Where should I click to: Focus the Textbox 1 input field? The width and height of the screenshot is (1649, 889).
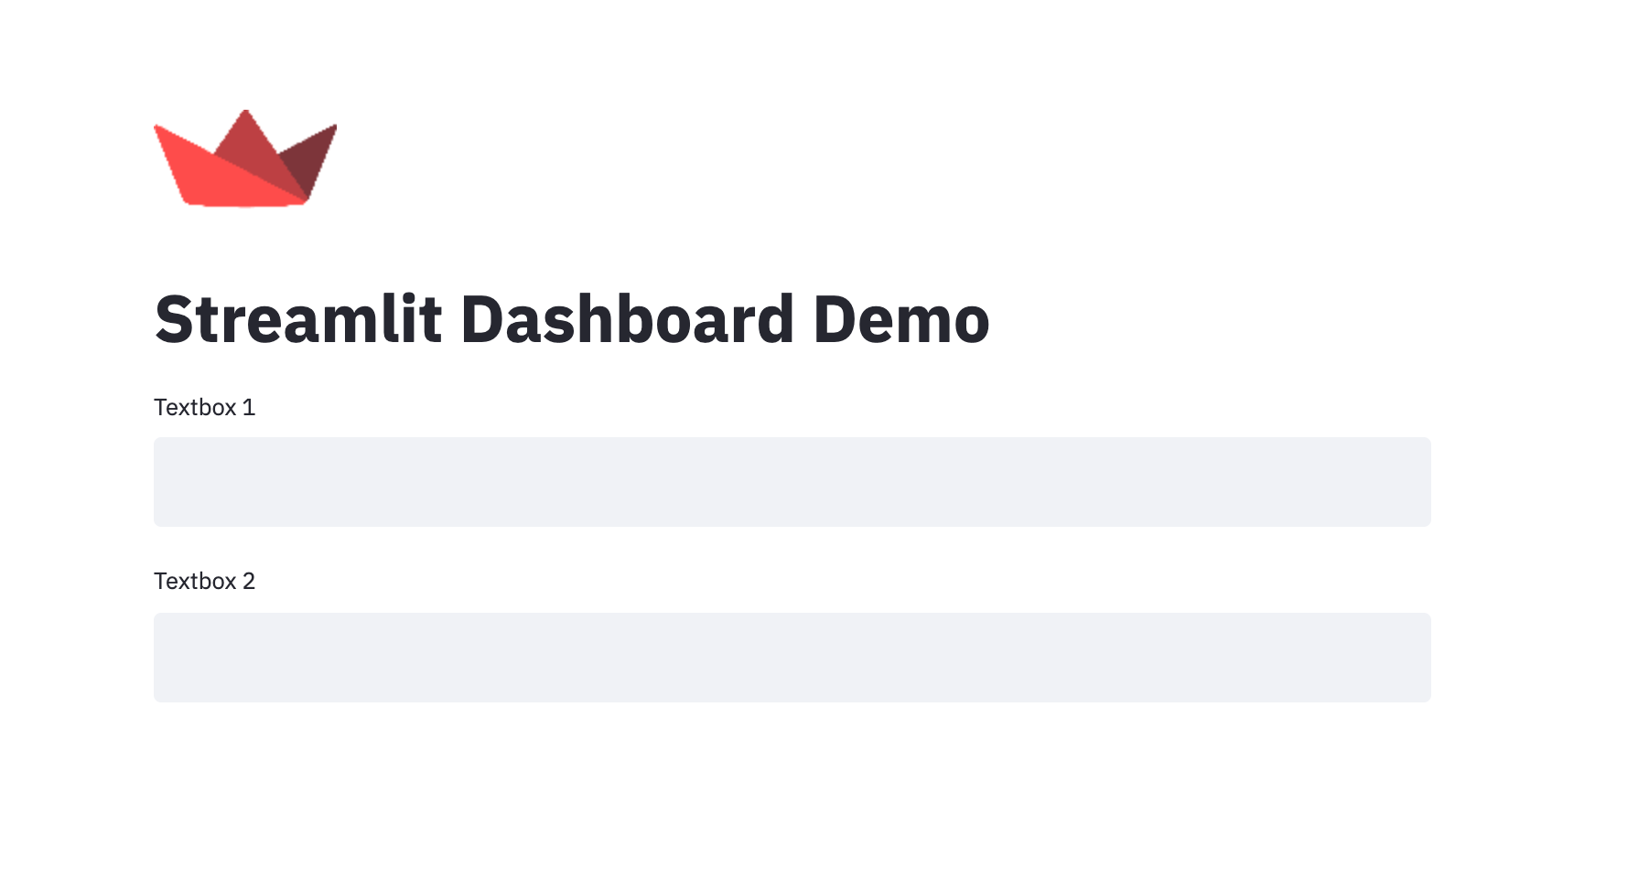coord(792,482)
